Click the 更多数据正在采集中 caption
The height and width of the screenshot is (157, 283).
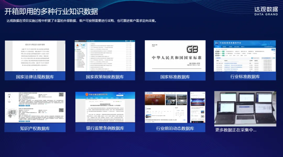coord(236,130)
